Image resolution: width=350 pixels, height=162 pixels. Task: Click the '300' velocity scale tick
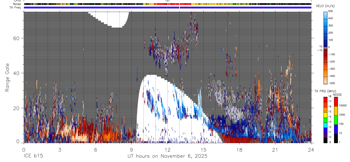coord(331,25)
